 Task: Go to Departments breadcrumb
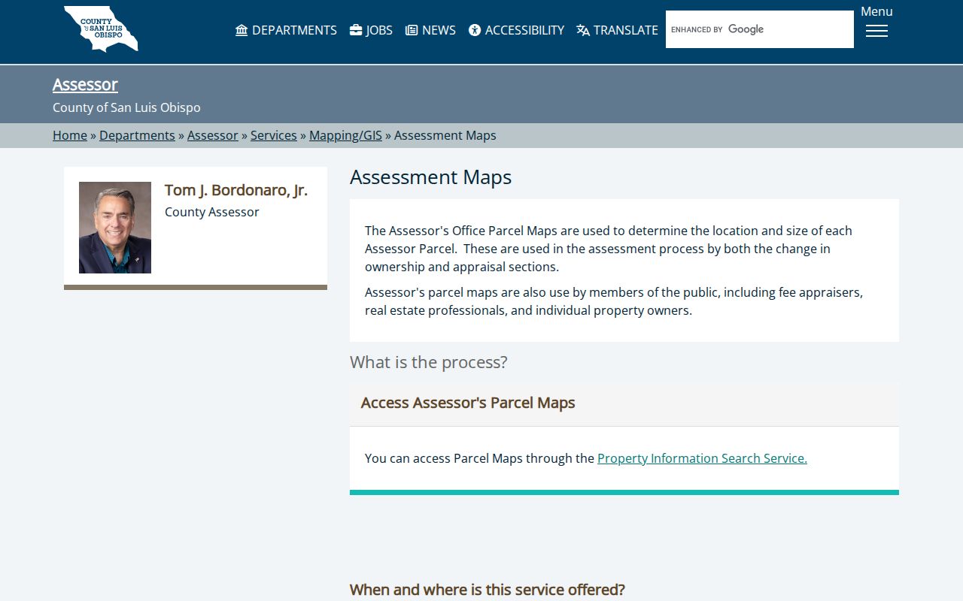coord(137,135)
